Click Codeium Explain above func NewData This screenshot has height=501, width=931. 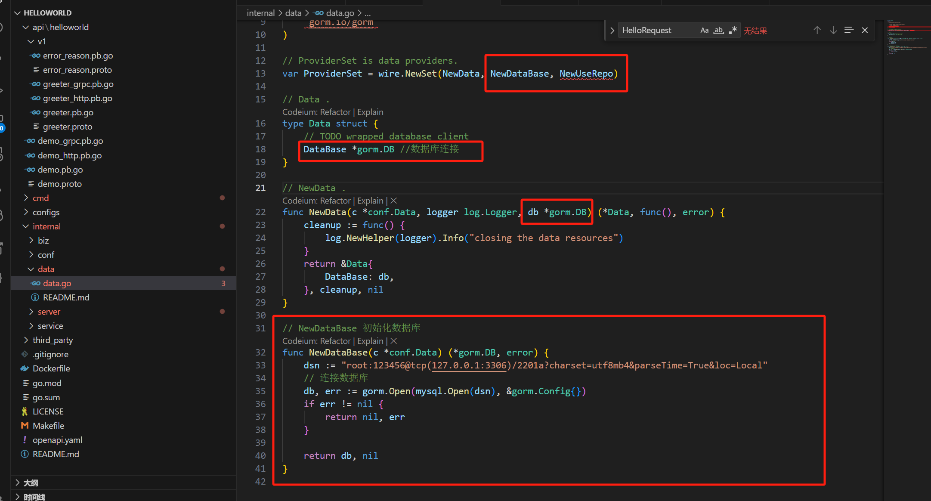370,201
